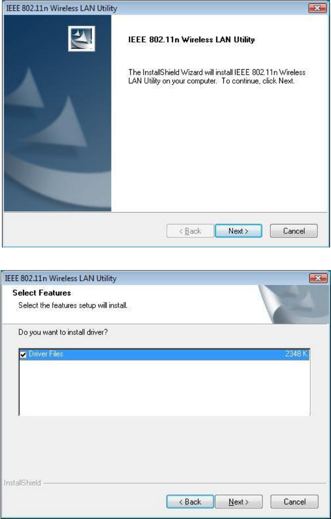Click the InstallShield label near the divider

[x=23, y=483]
